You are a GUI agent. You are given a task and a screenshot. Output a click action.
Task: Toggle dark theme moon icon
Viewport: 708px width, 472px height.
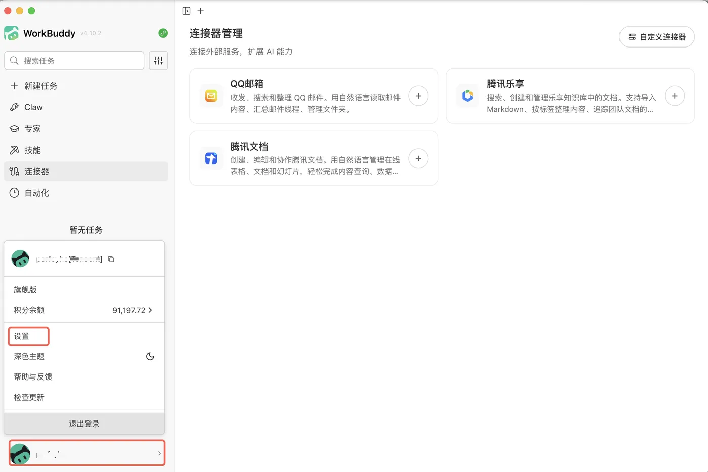pyautogui.click(x=150, y=356)
